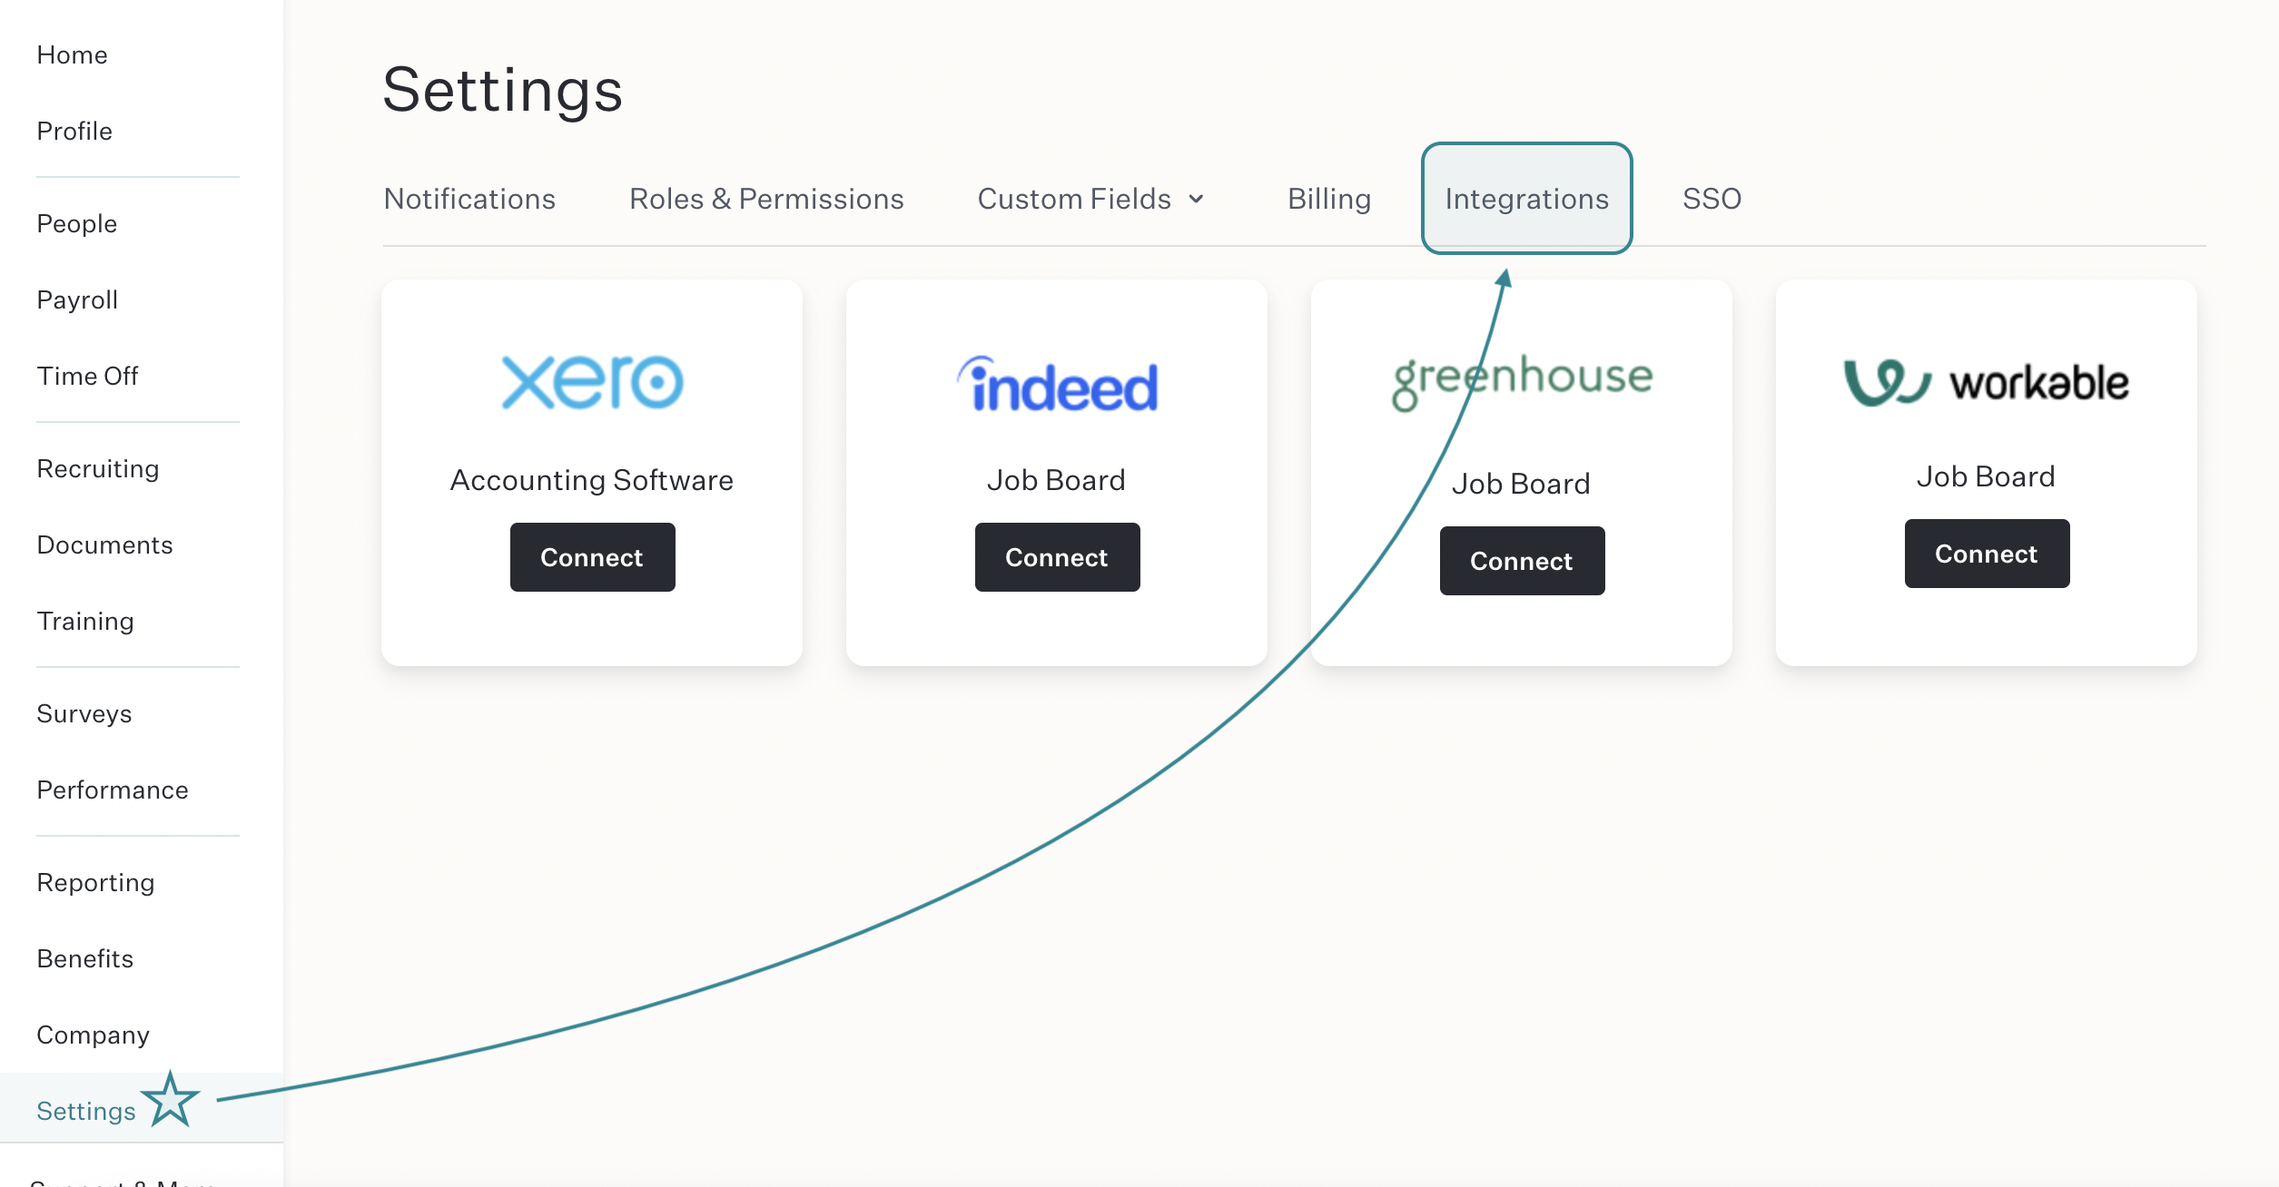The height and width of the screenshot is (1187, 2279).
Task: Select the SSO tab
Action: coord(1712,199)
